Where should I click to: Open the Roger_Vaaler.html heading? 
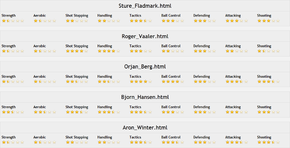pos(145,36)
